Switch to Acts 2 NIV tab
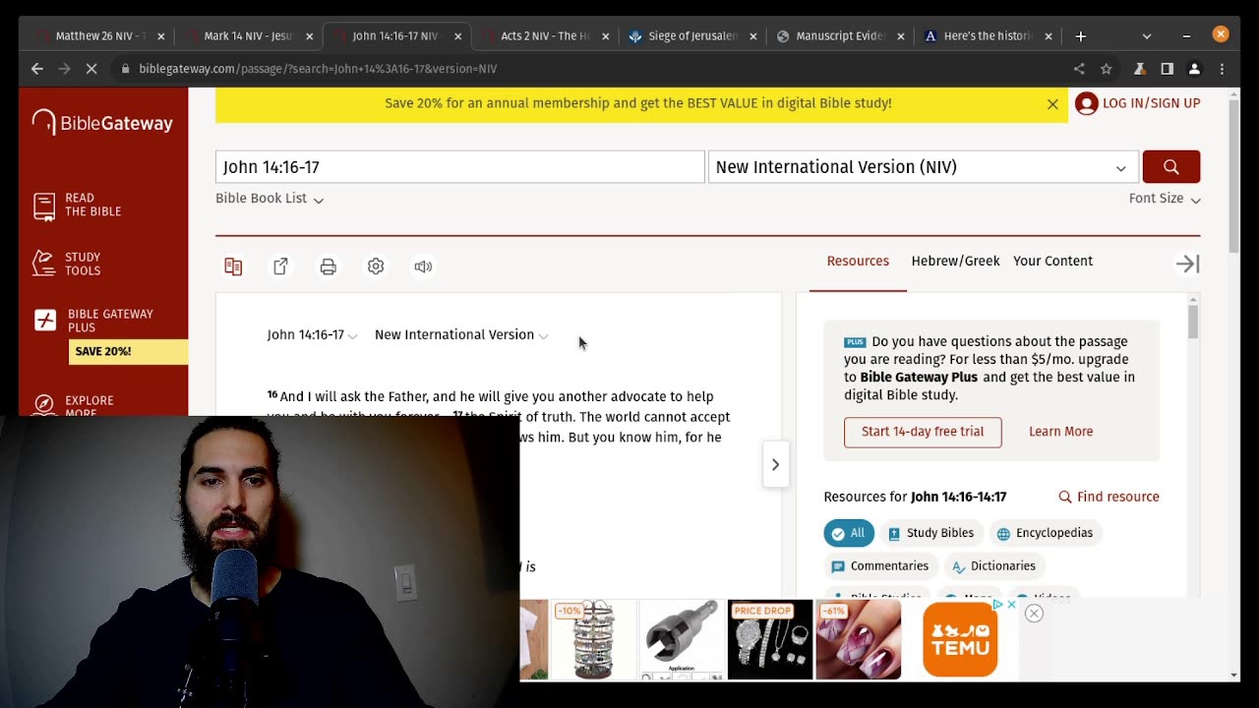 (x=545, y=36)
